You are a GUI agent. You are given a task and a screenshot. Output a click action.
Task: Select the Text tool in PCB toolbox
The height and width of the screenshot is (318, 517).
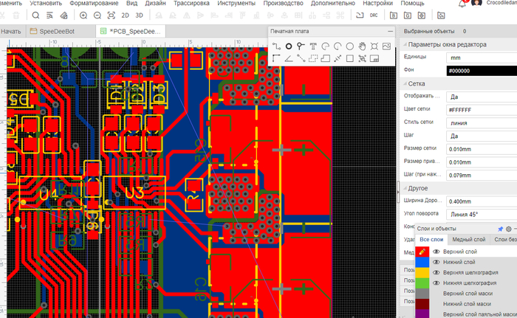(x=313, y=46)
